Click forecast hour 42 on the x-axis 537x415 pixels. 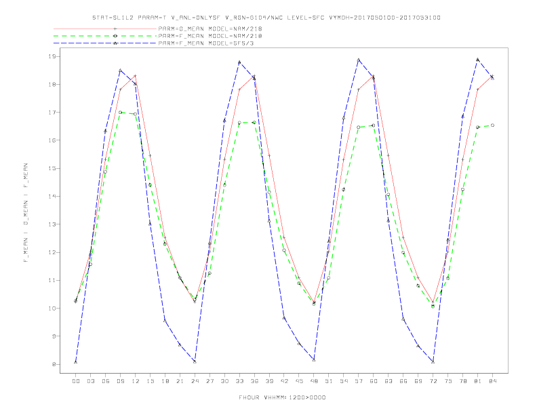[284, 381]
